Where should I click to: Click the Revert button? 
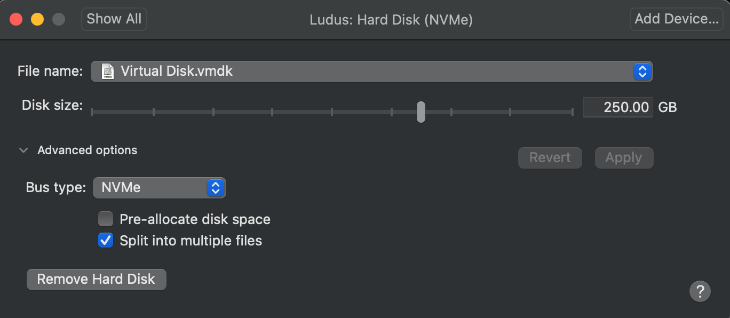coord(550,158)
